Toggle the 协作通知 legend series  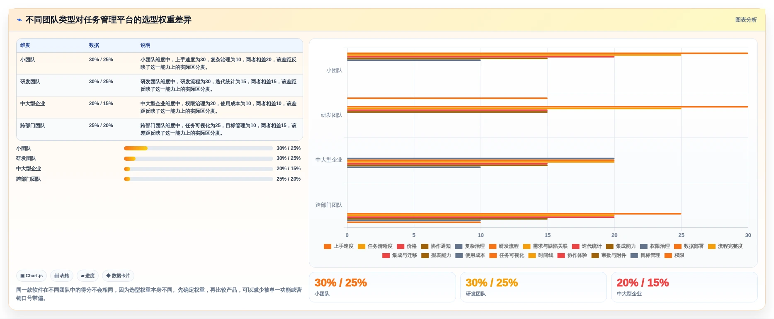coord(436,246)
